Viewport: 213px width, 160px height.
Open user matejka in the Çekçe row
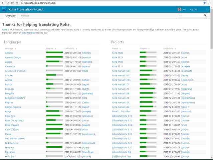click(x=86, y=112)
